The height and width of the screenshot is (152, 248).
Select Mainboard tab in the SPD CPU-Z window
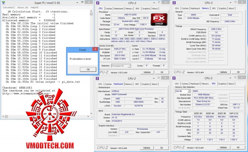(x=195, y=84)
